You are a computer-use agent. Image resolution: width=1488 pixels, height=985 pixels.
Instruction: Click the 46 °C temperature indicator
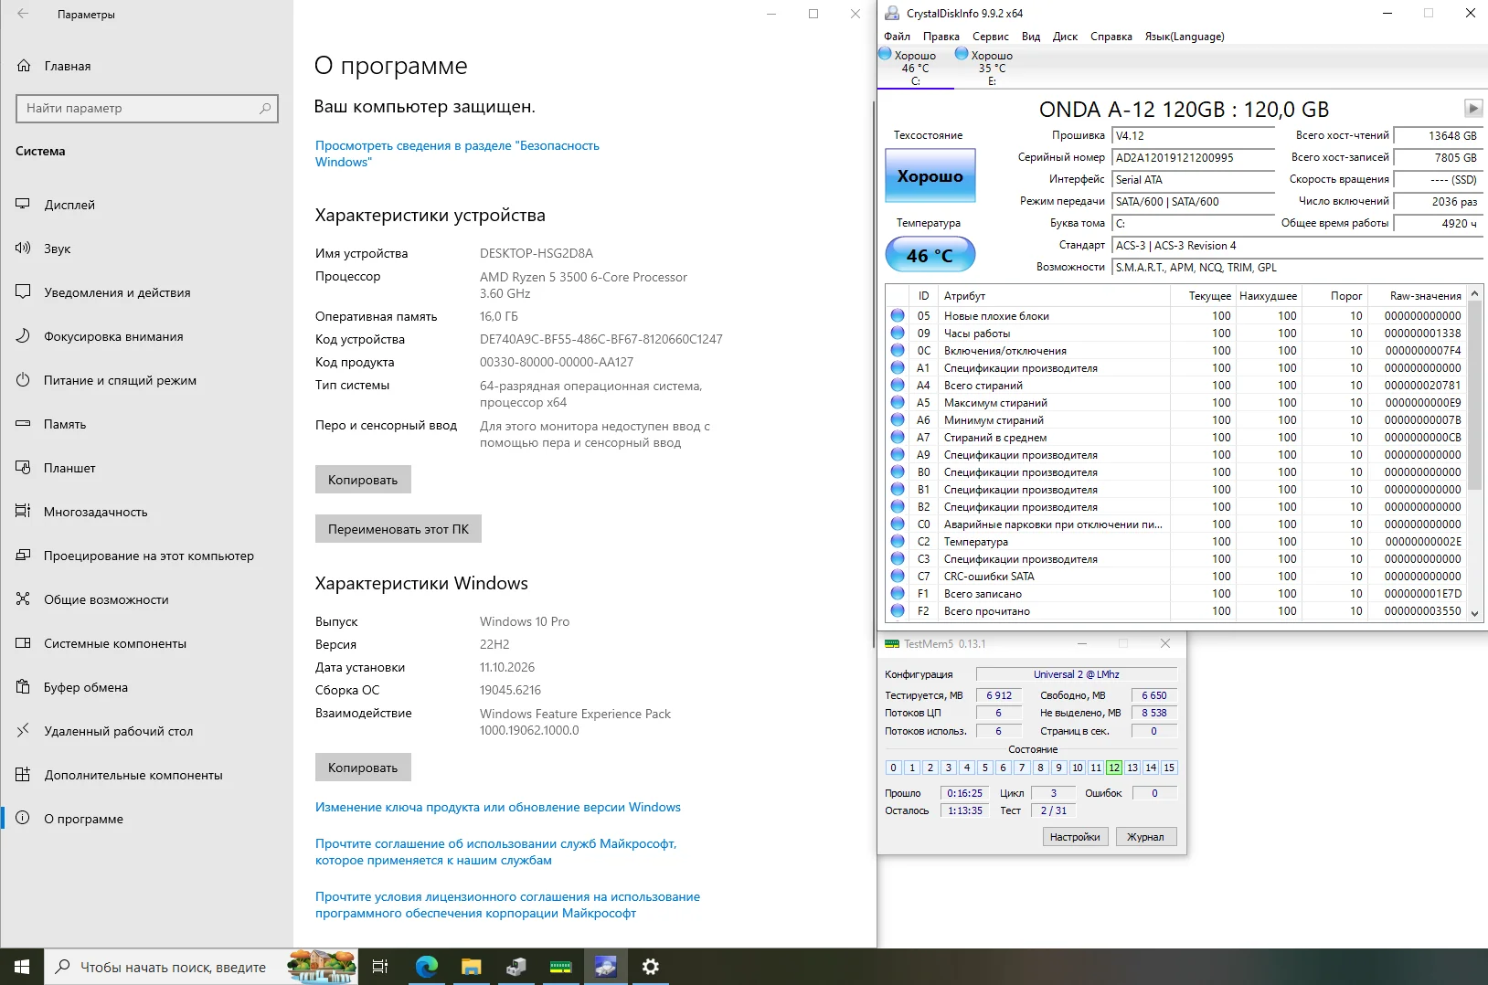930,255
